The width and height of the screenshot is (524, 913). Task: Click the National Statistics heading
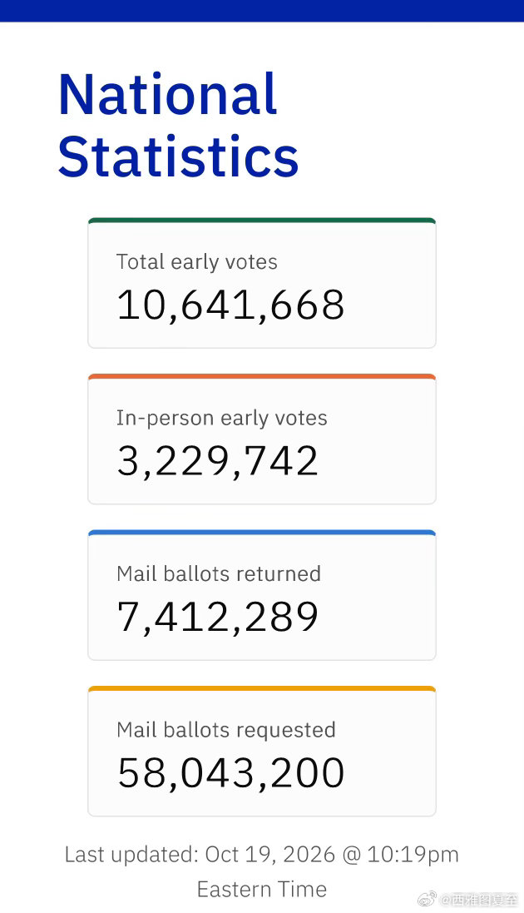click(178, 125)
